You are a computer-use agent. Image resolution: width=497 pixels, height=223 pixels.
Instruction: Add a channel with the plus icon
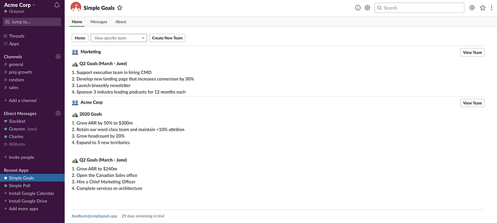pyautogui.click(x=58, y=56)
